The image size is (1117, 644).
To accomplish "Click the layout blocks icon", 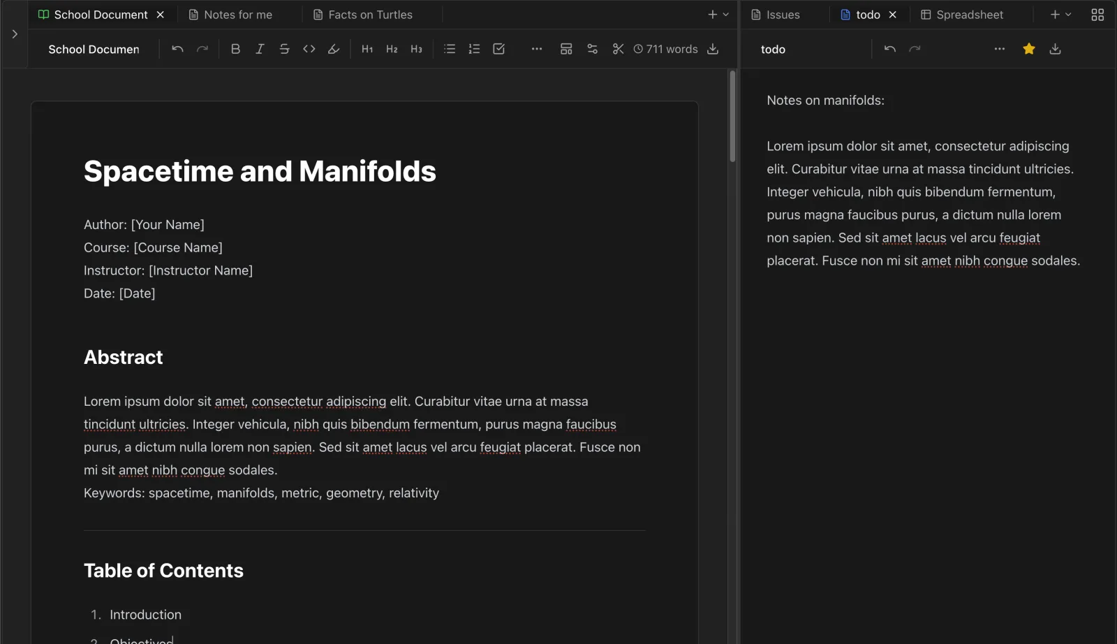I will [x=566, y=49].
